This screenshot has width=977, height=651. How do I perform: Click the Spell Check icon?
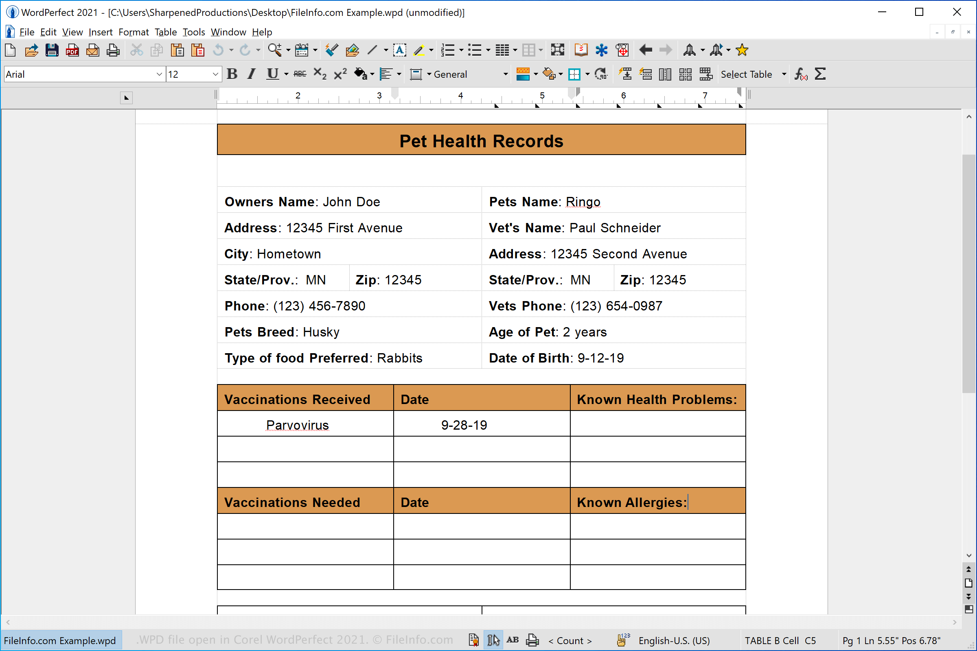(x=331, y=49)
